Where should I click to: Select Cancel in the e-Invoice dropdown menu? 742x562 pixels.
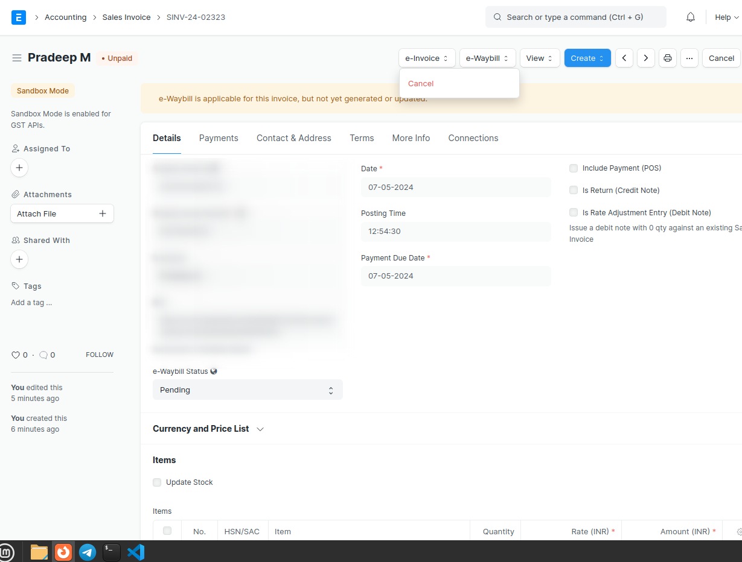(x=421, y=84)
